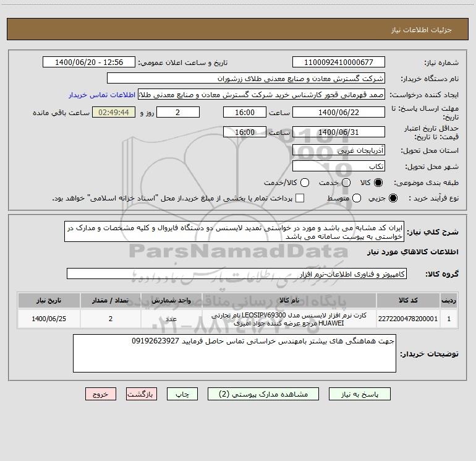476x461 pixels.
Task: Click the need date cell 1400/06/25
Action: click(x=49, y=319)
